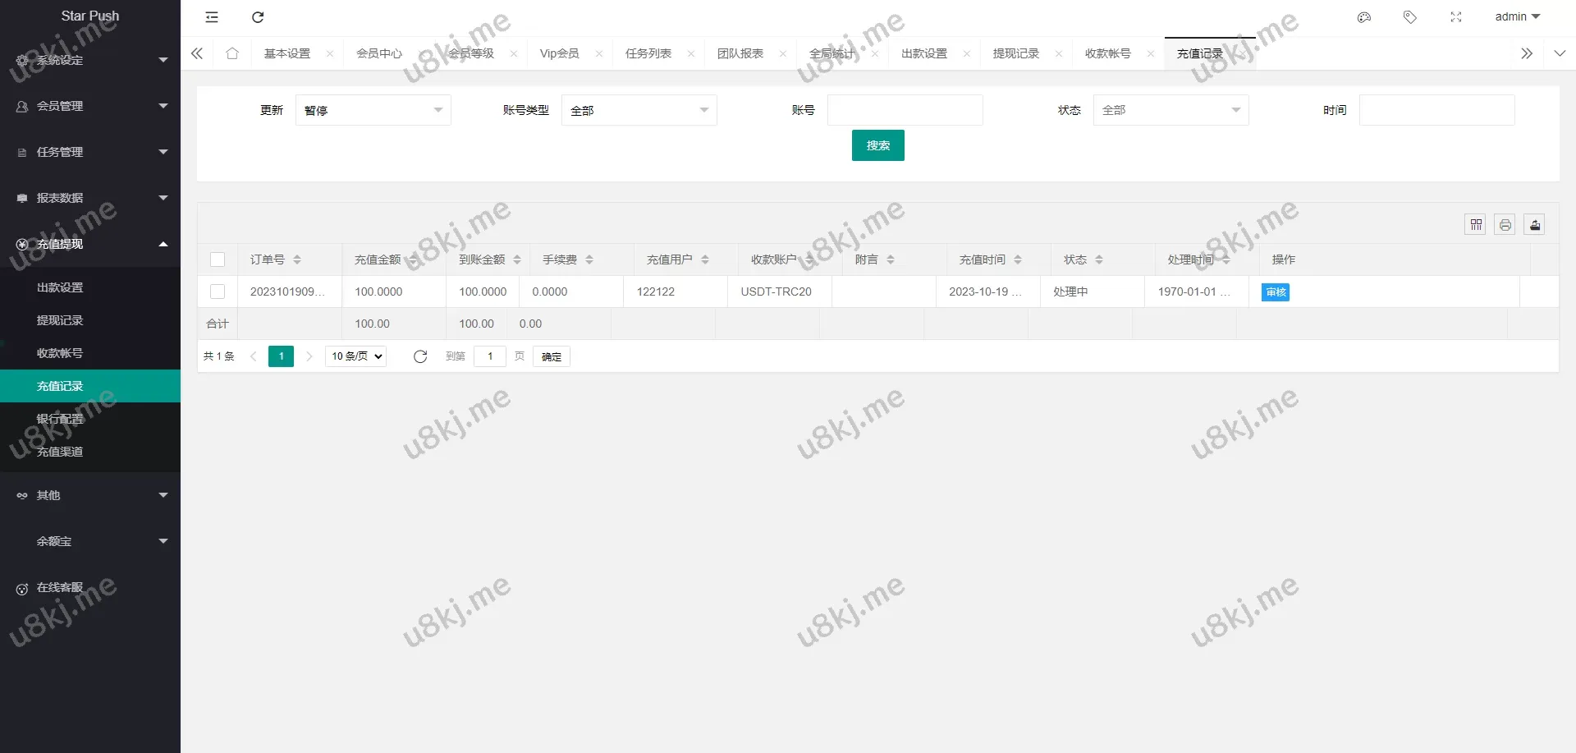This screenshot has height=753, width=1576.
Task: Collapse the sidebar with the hamburger toggle
Action: [211, 17]
